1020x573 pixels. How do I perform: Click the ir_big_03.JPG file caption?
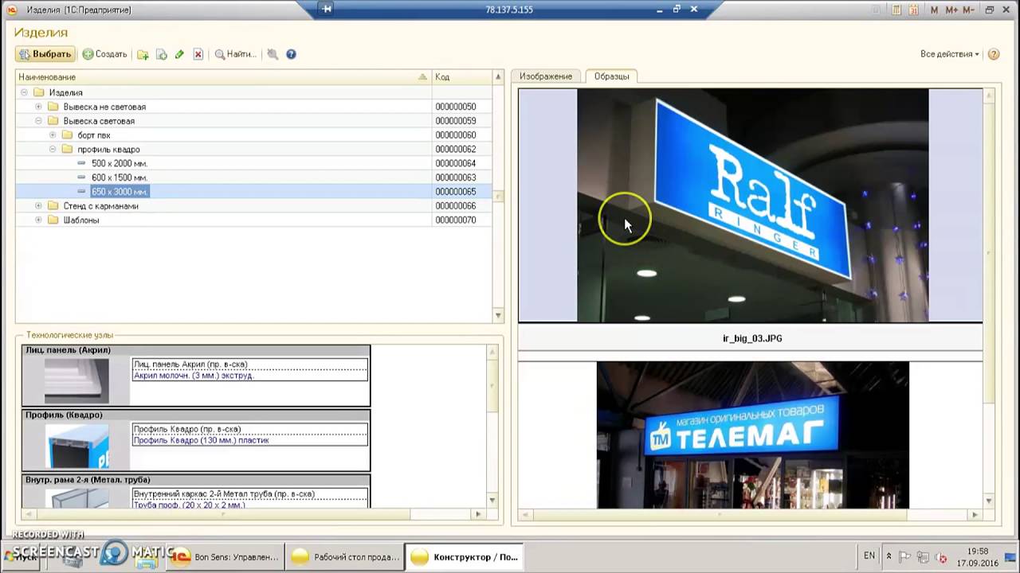tap(752, 338)
